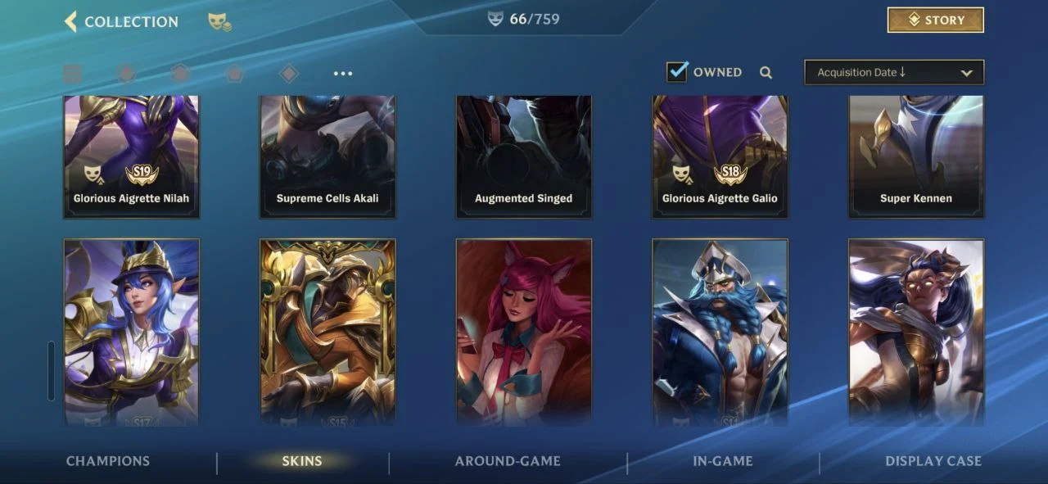This screenshot has height=484, width=1048.
Task: Select the pentagon rarity filter icon
Action: pos(235,74)
